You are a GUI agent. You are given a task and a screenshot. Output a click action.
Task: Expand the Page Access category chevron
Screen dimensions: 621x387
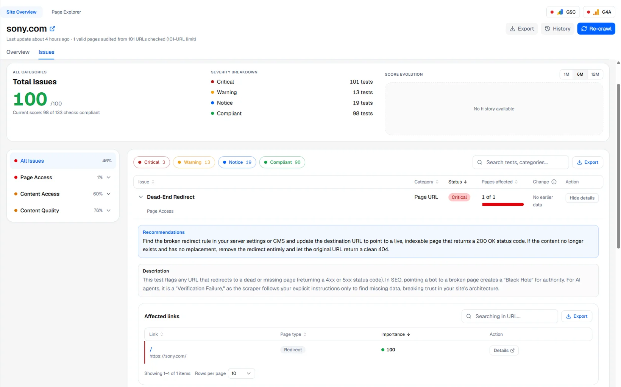tap(109, 177)
